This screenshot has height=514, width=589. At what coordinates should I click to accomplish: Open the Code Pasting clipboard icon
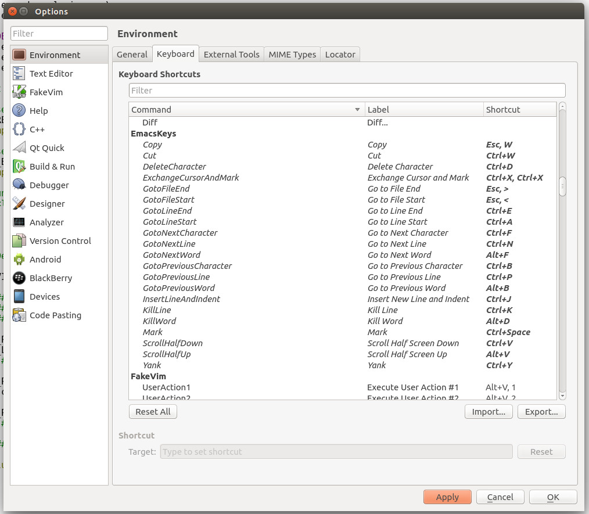pyautogui.click(x=19, y=315)
